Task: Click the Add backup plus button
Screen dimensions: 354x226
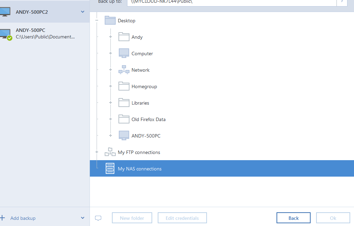Action: [x=3, y=218]
